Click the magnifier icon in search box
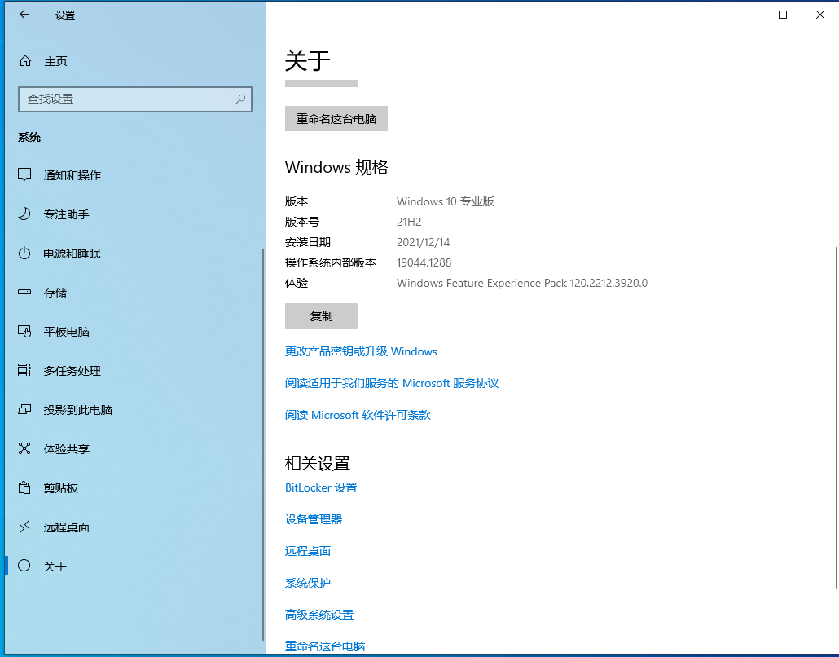The image size is (839, 657). coord(240,99)
